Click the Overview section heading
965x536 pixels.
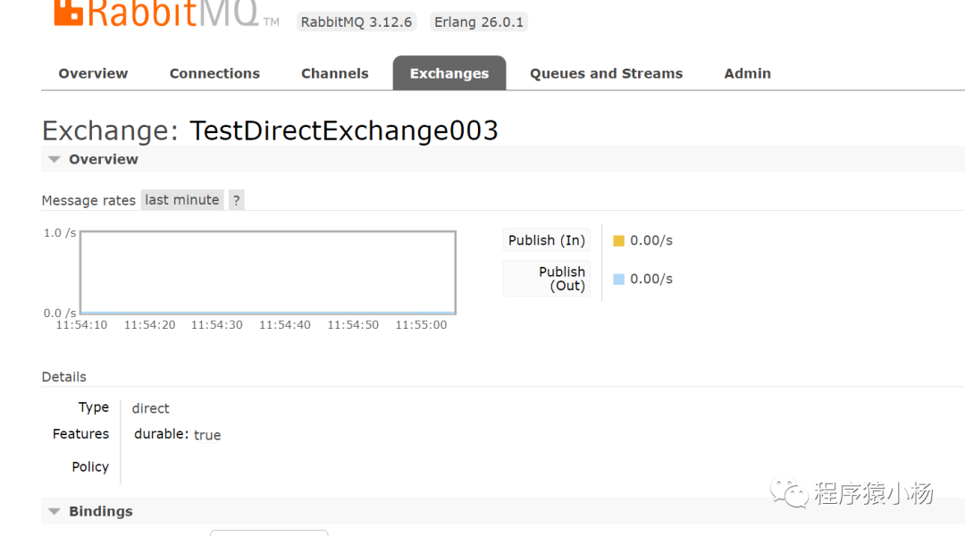(104, 159)
